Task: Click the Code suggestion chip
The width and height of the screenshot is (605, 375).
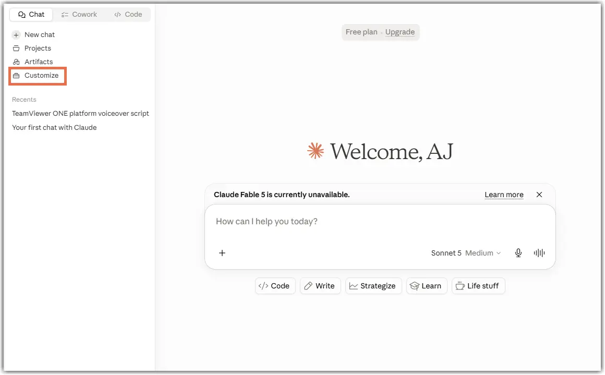Action: point(275,286)
